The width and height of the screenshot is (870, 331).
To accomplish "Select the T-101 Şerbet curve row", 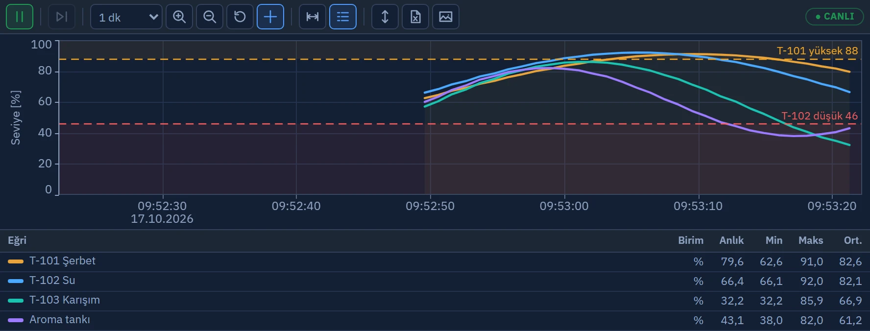I will point(435,261).
